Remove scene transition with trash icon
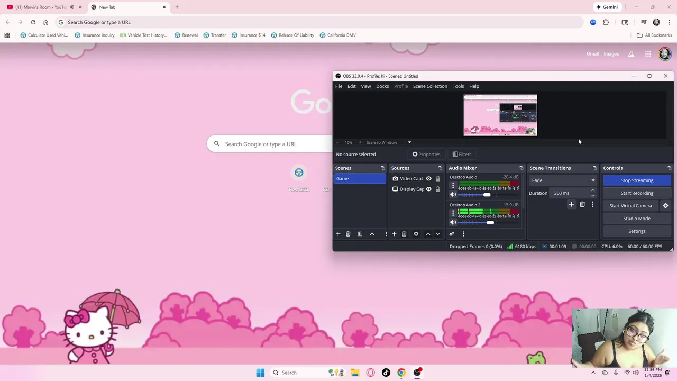677x381 pixels. point(582,204)
